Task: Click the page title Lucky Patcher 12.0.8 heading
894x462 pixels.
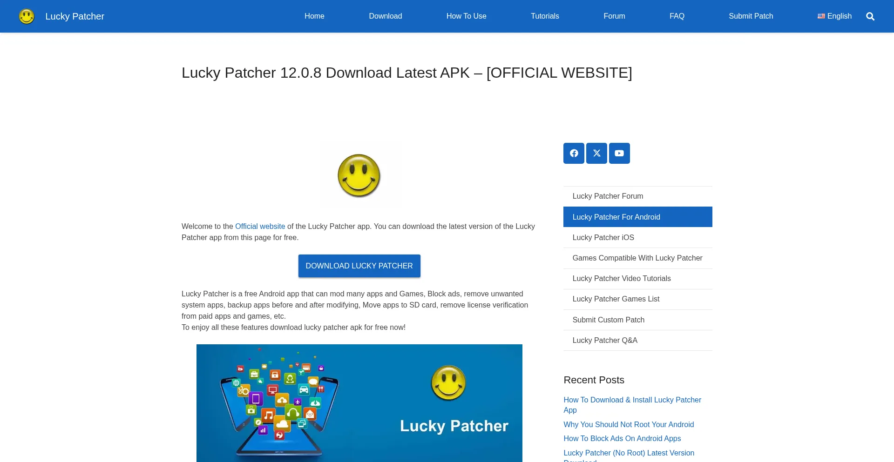Action: pos(406,73)
